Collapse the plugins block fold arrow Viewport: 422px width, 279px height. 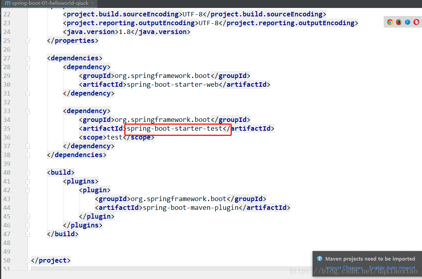pos(27,181)
